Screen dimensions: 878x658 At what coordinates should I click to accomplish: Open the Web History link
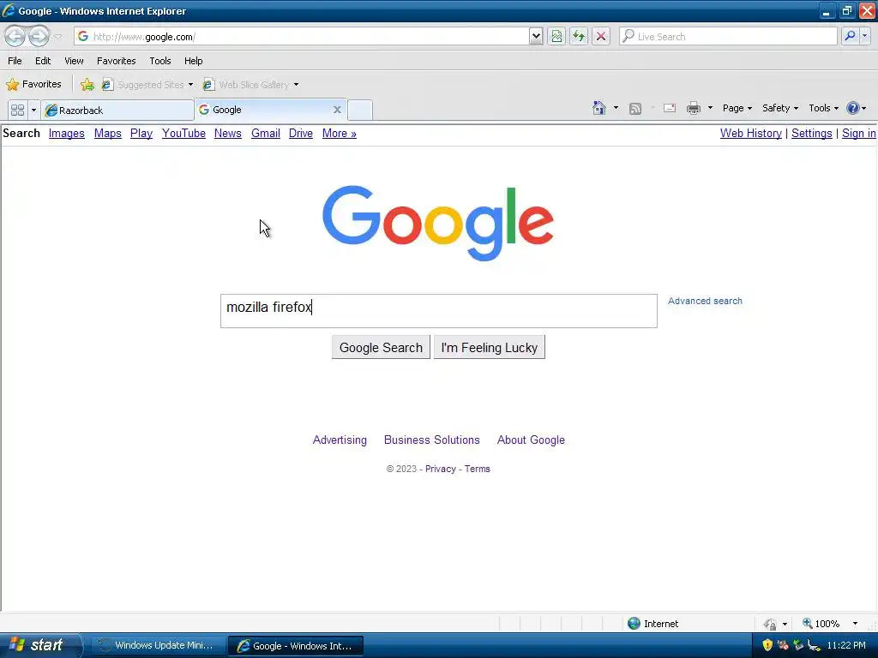[x=751, y=133]
